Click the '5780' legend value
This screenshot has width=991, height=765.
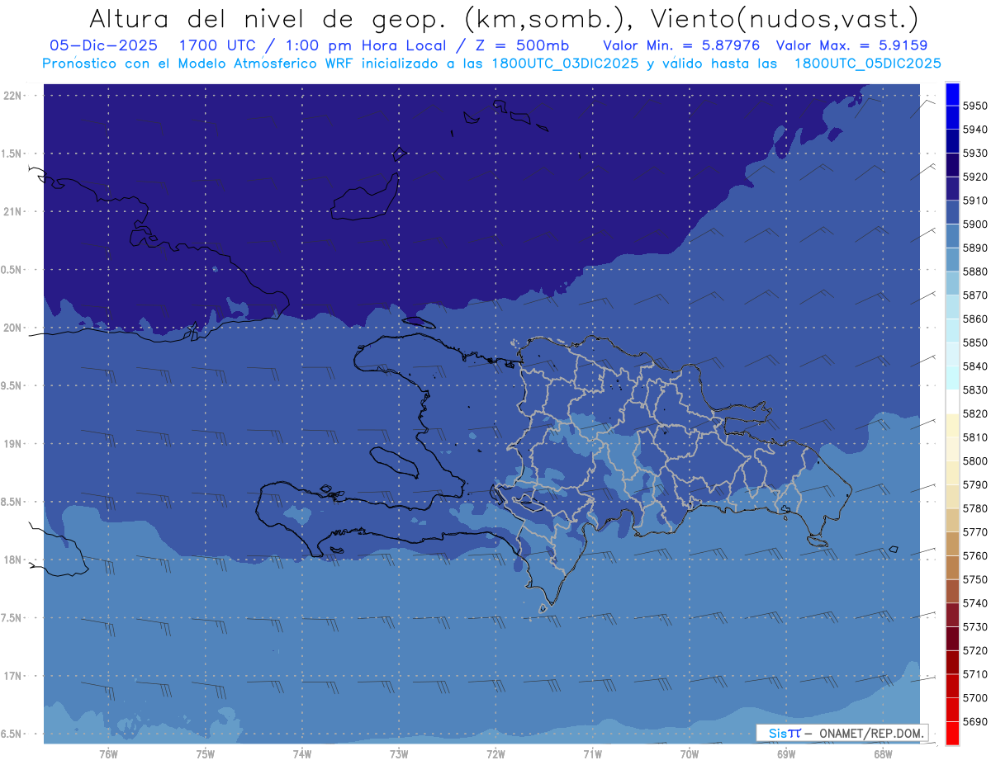click(975, 508)
